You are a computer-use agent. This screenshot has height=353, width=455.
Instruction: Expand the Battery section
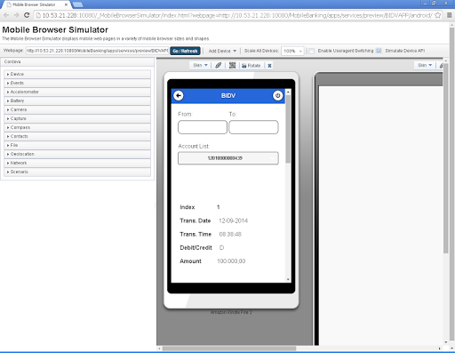click(77, 100)
